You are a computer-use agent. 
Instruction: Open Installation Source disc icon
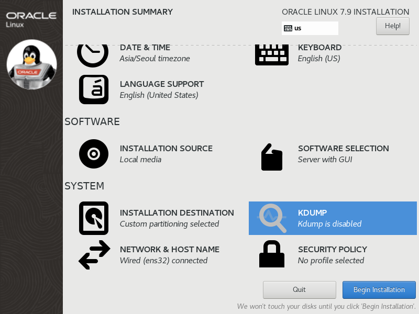pos(94,154)
